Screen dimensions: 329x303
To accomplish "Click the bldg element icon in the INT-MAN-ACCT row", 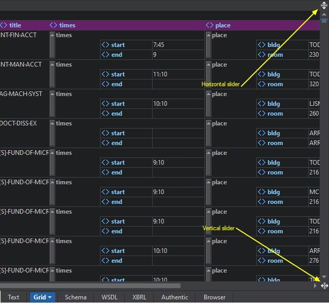I will (261, 74).
